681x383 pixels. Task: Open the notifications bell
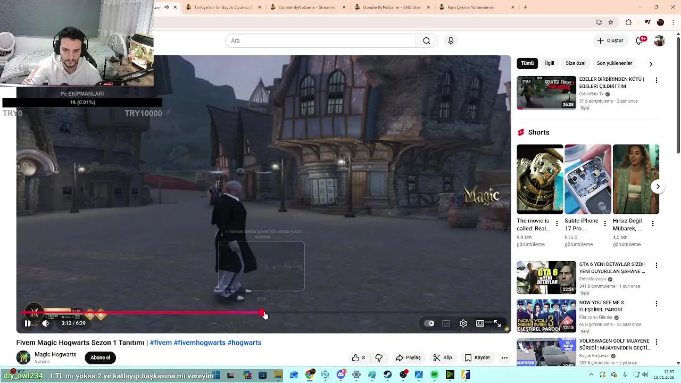pyautogui.click(x=640, y=41)
